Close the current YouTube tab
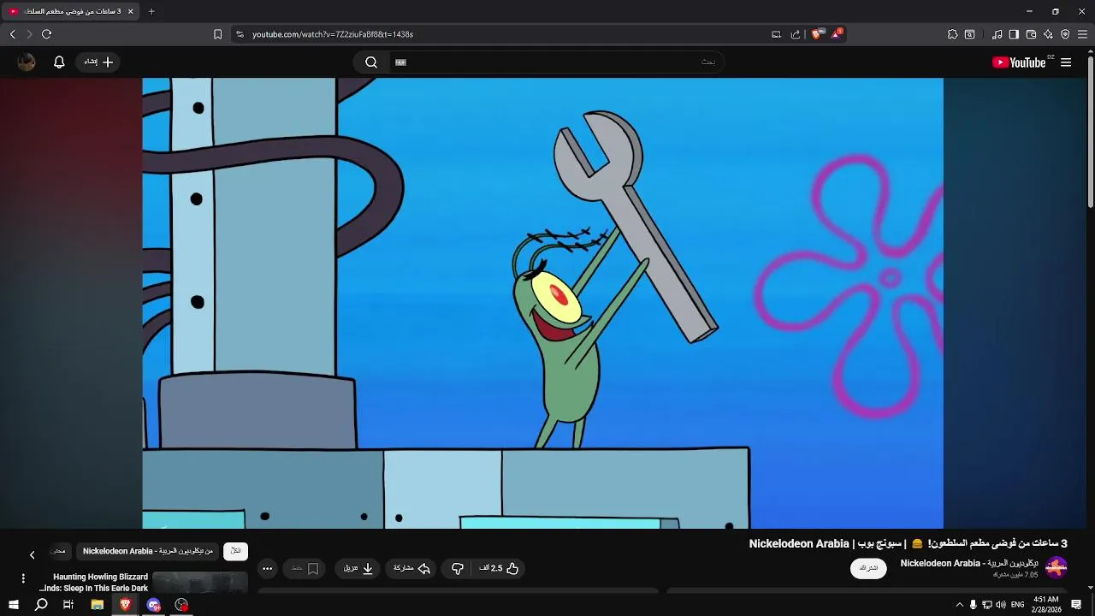 click(130, 11)
